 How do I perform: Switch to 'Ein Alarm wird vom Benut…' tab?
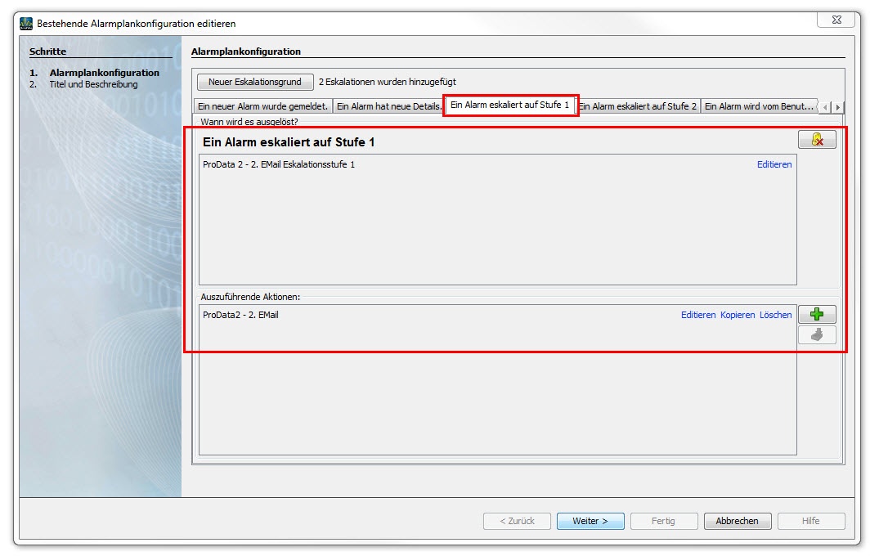tap(759, 106)
